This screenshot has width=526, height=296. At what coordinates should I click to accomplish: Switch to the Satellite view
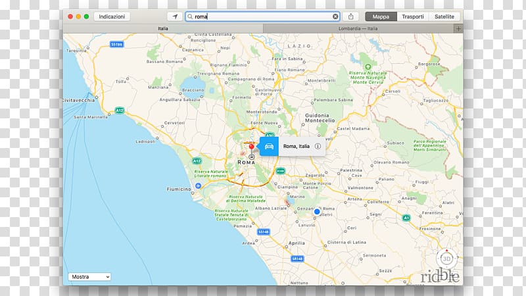(x=444, y=16)
